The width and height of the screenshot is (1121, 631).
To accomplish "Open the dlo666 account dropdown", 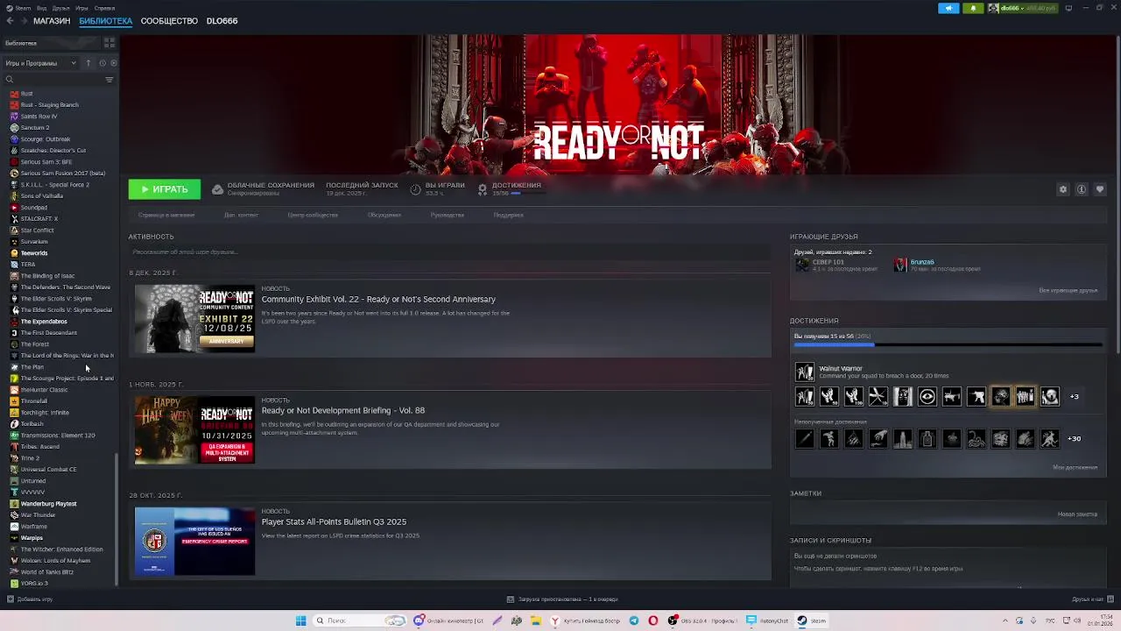I will point(1022,8).
